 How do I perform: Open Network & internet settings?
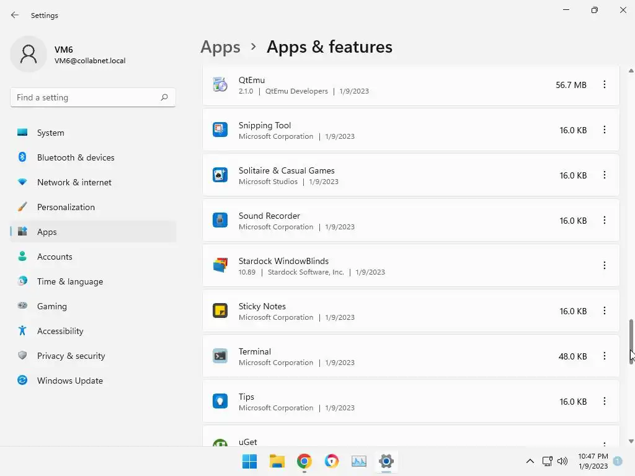click(93, 182)
